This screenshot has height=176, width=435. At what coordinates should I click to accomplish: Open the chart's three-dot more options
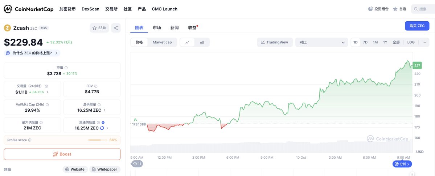coord(424,42)
